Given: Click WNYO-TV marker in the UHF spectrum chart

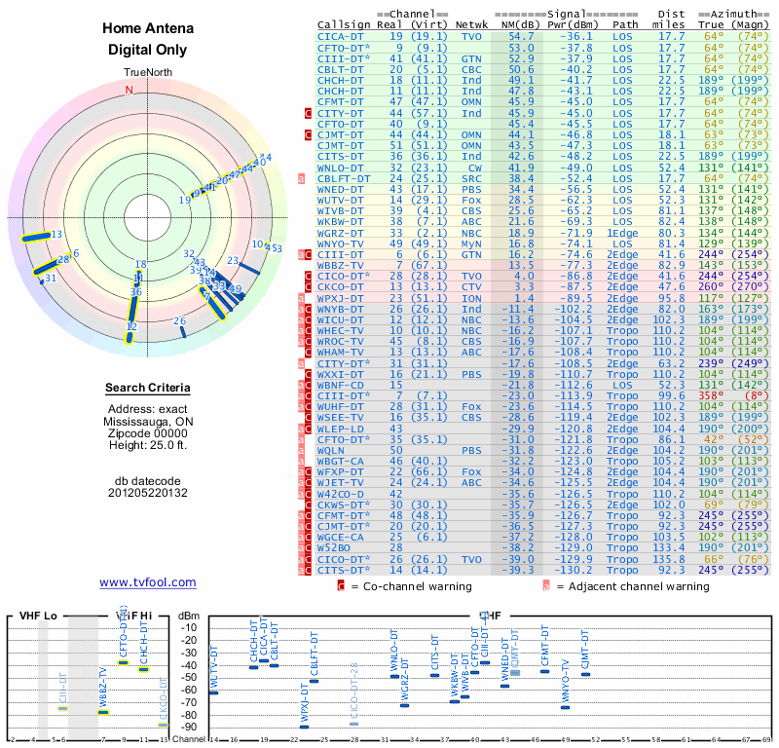Looking at the screenshot, I should click(566, 707).
